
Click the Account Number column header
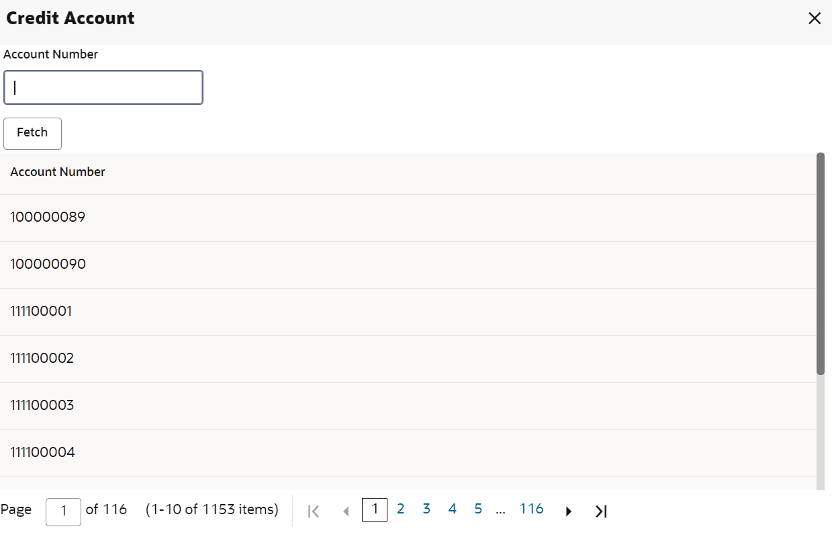58,172
